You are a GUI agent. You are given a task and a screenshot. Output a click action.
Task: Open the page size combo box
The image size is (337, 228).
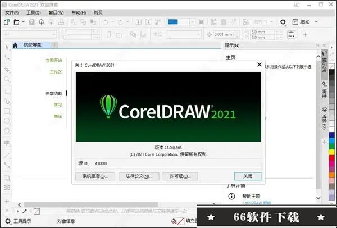[x=30, y=34]
